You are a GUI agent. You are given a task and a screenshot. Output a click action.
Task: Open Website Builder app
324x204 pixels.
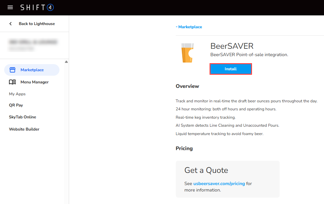[24, 129]
